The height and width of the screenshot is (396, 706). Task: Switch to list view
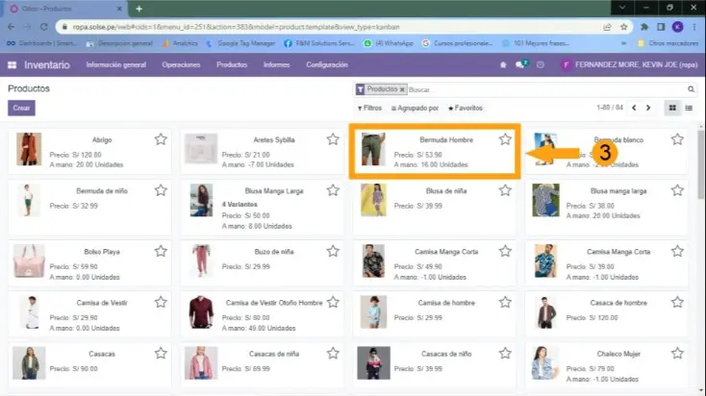[x=689, y=108]
